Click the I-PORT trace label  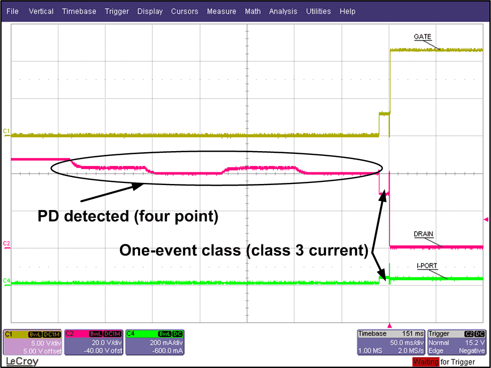pos(425,265)
